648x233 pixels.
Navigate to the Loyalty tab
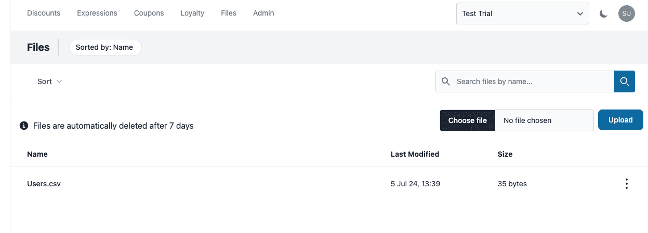(x=192, y=13)
